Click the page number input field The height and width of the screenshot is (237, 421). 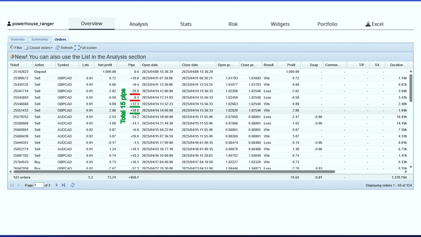(39, 185)
